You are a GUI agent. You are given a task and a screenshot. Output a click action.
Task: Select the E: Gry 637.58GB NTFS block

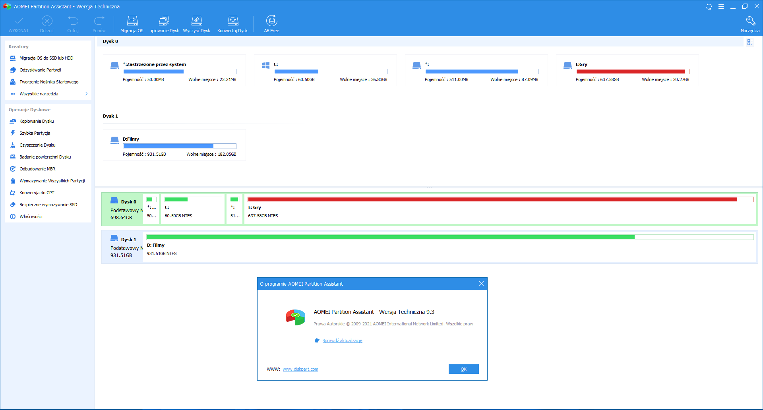point(500,209)
